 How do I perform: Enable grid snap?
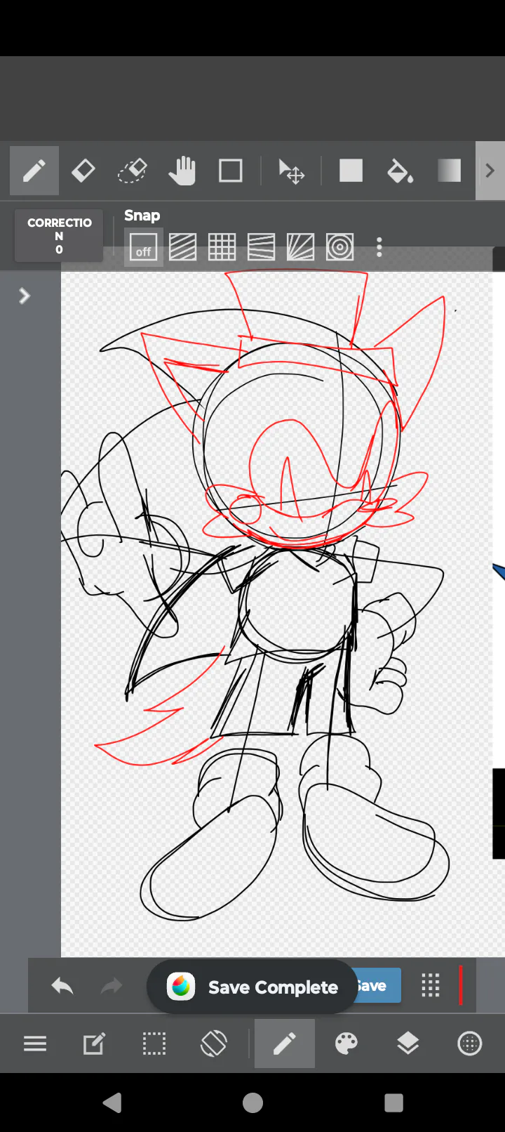222,247
